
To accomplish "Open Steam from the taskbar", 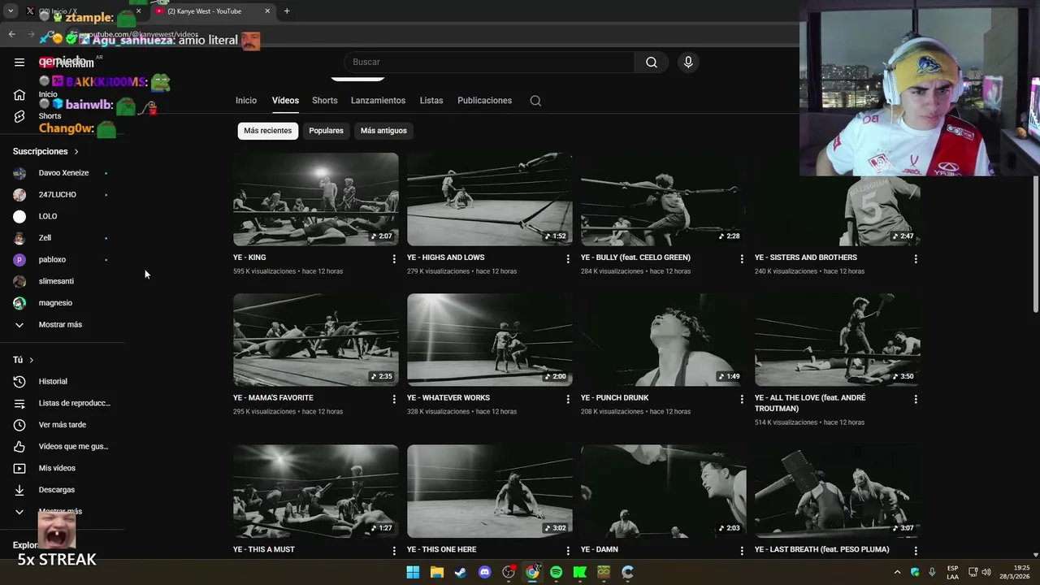I will 461,572.
